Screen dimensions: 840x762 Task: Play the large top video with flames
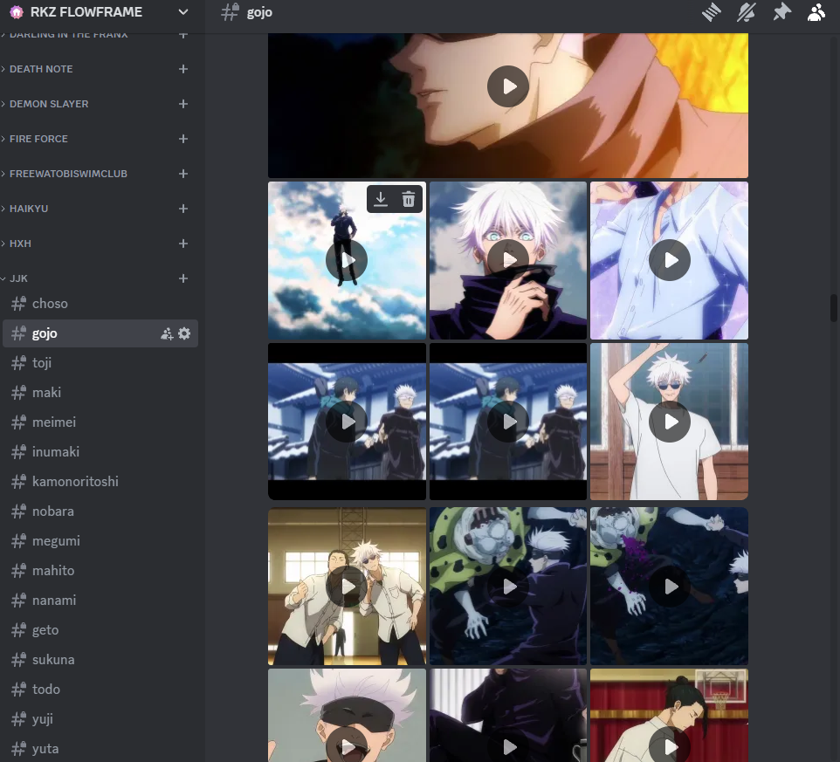click(x=508, y=86)
